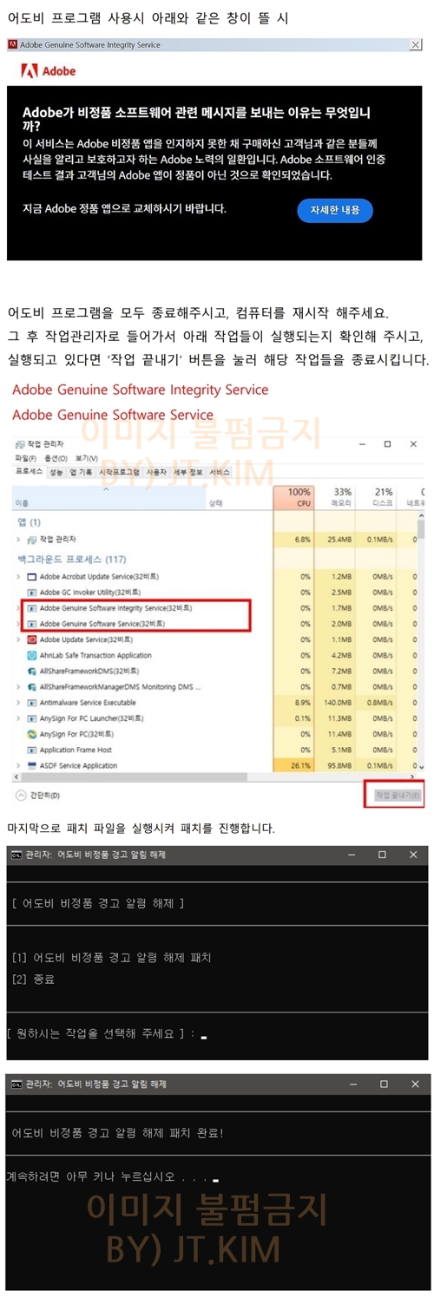This screenshot has height=1304, width=434.
Task: Maximize the Task Manager window
Action: click(x=387, y=443)
